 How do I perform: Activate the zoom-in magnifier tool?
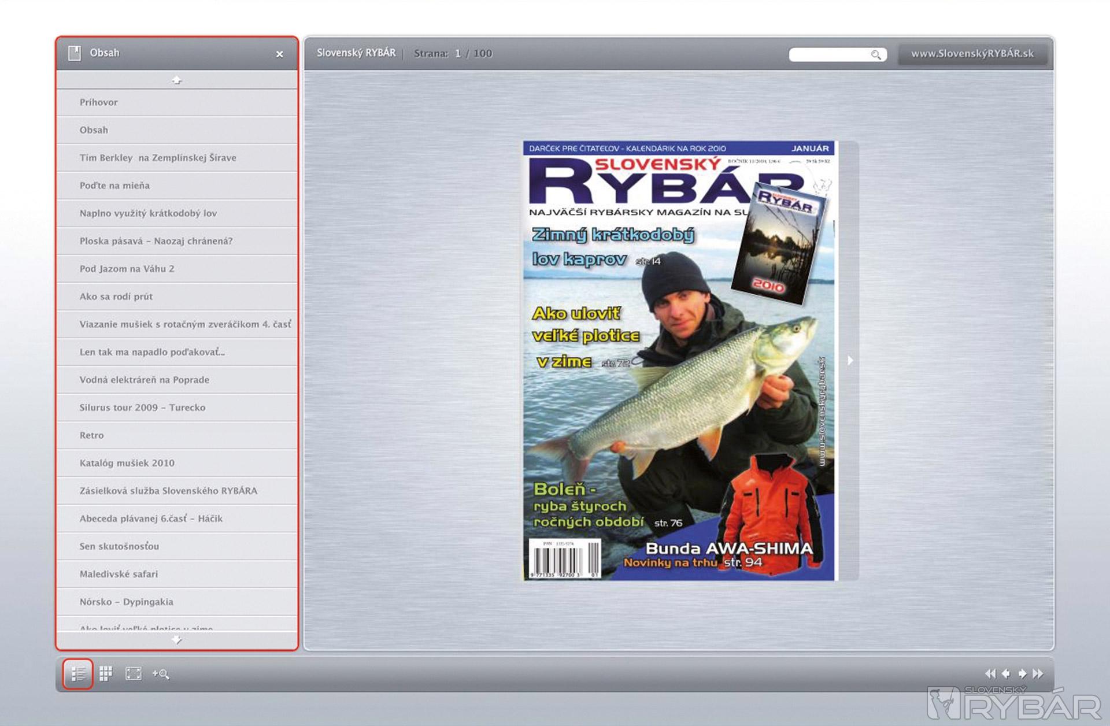(x=160, y=674)
